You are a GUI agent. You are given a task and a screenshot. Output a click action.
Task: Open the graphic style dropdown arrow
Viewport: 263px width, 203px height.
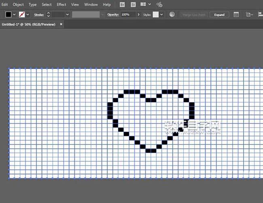click(161, 15)
